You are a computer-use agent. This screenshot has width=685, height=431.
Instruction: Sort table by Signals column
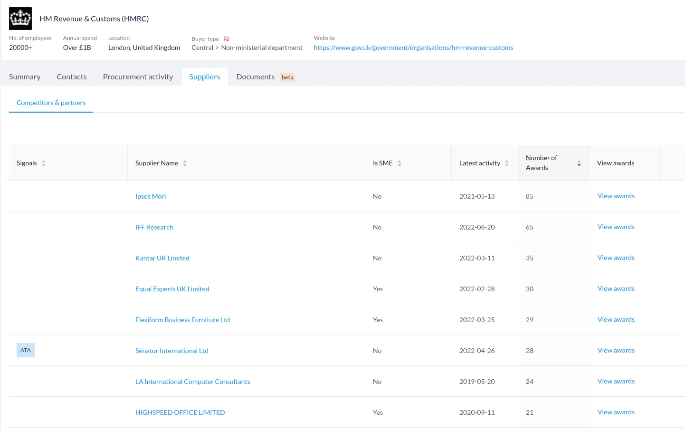pyautogui.click(x=44, y=163)
